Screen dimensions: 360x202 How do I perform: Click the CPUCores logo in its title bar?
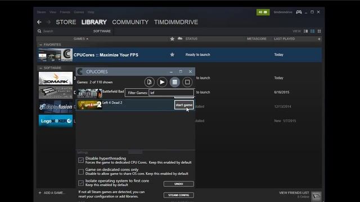coord(80,72)
